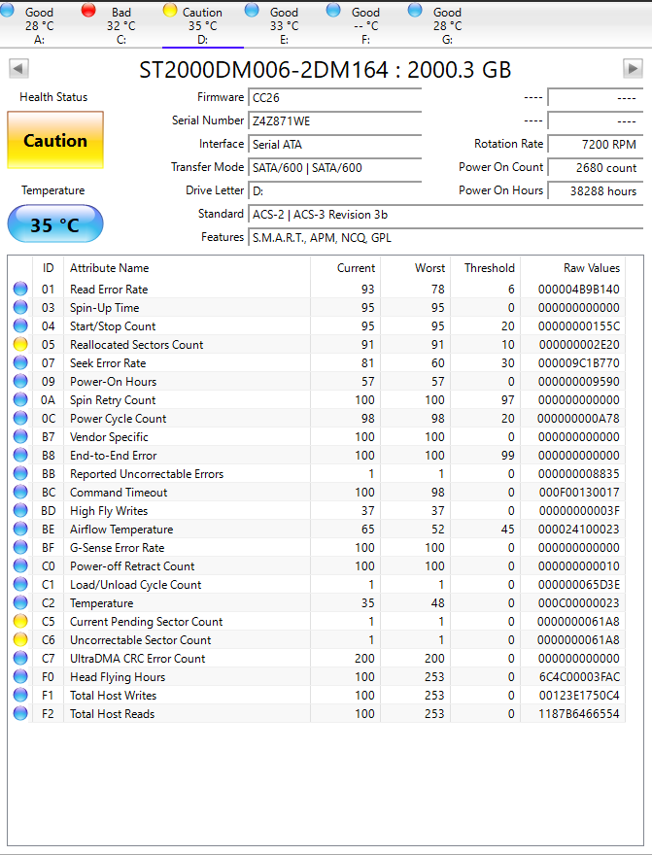Select raw value 000F00130017
The image size is (652, 855).
point(579,493)
